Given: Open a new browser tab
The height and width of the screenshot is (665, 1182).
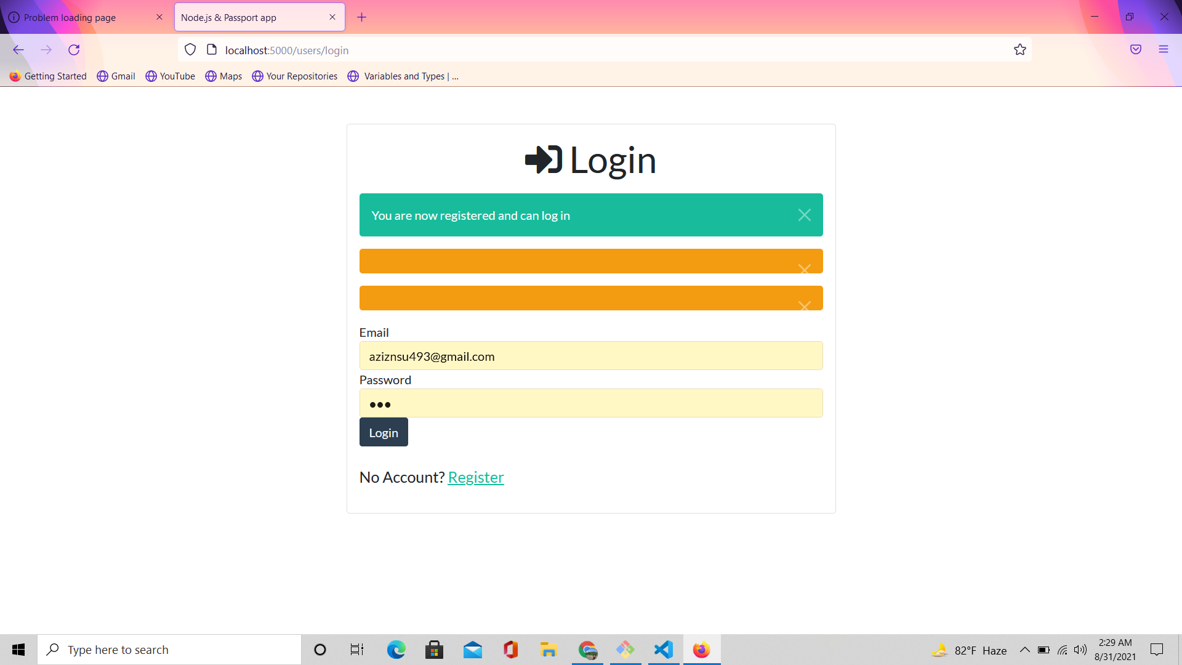Looking at the screenshot, I should click(x=361, y=17).
